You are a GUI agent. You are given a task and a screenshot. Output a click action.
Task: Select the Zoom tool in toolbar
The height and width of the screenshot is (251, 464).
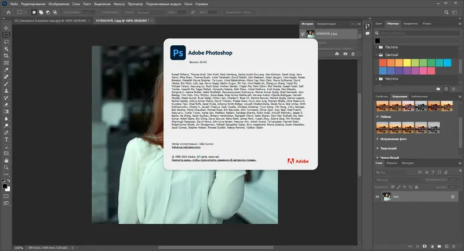[x=6, y=168]
